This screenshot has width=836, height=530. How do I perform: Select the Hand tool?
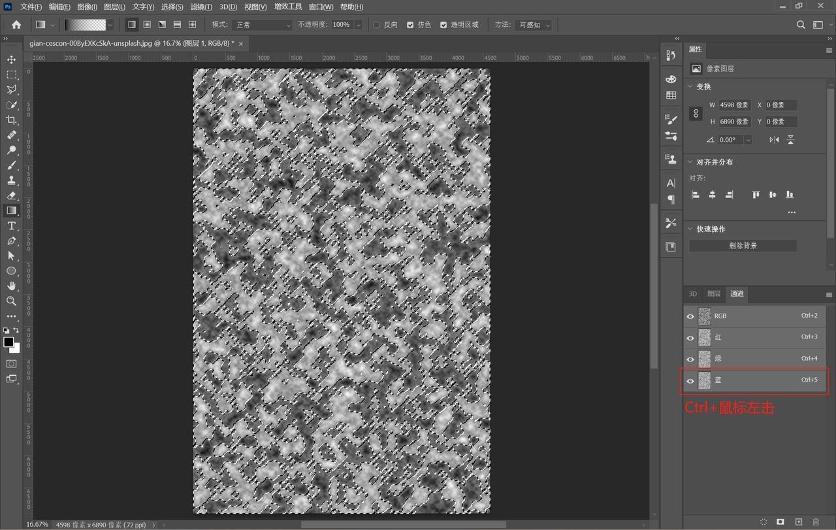[11, 286]
